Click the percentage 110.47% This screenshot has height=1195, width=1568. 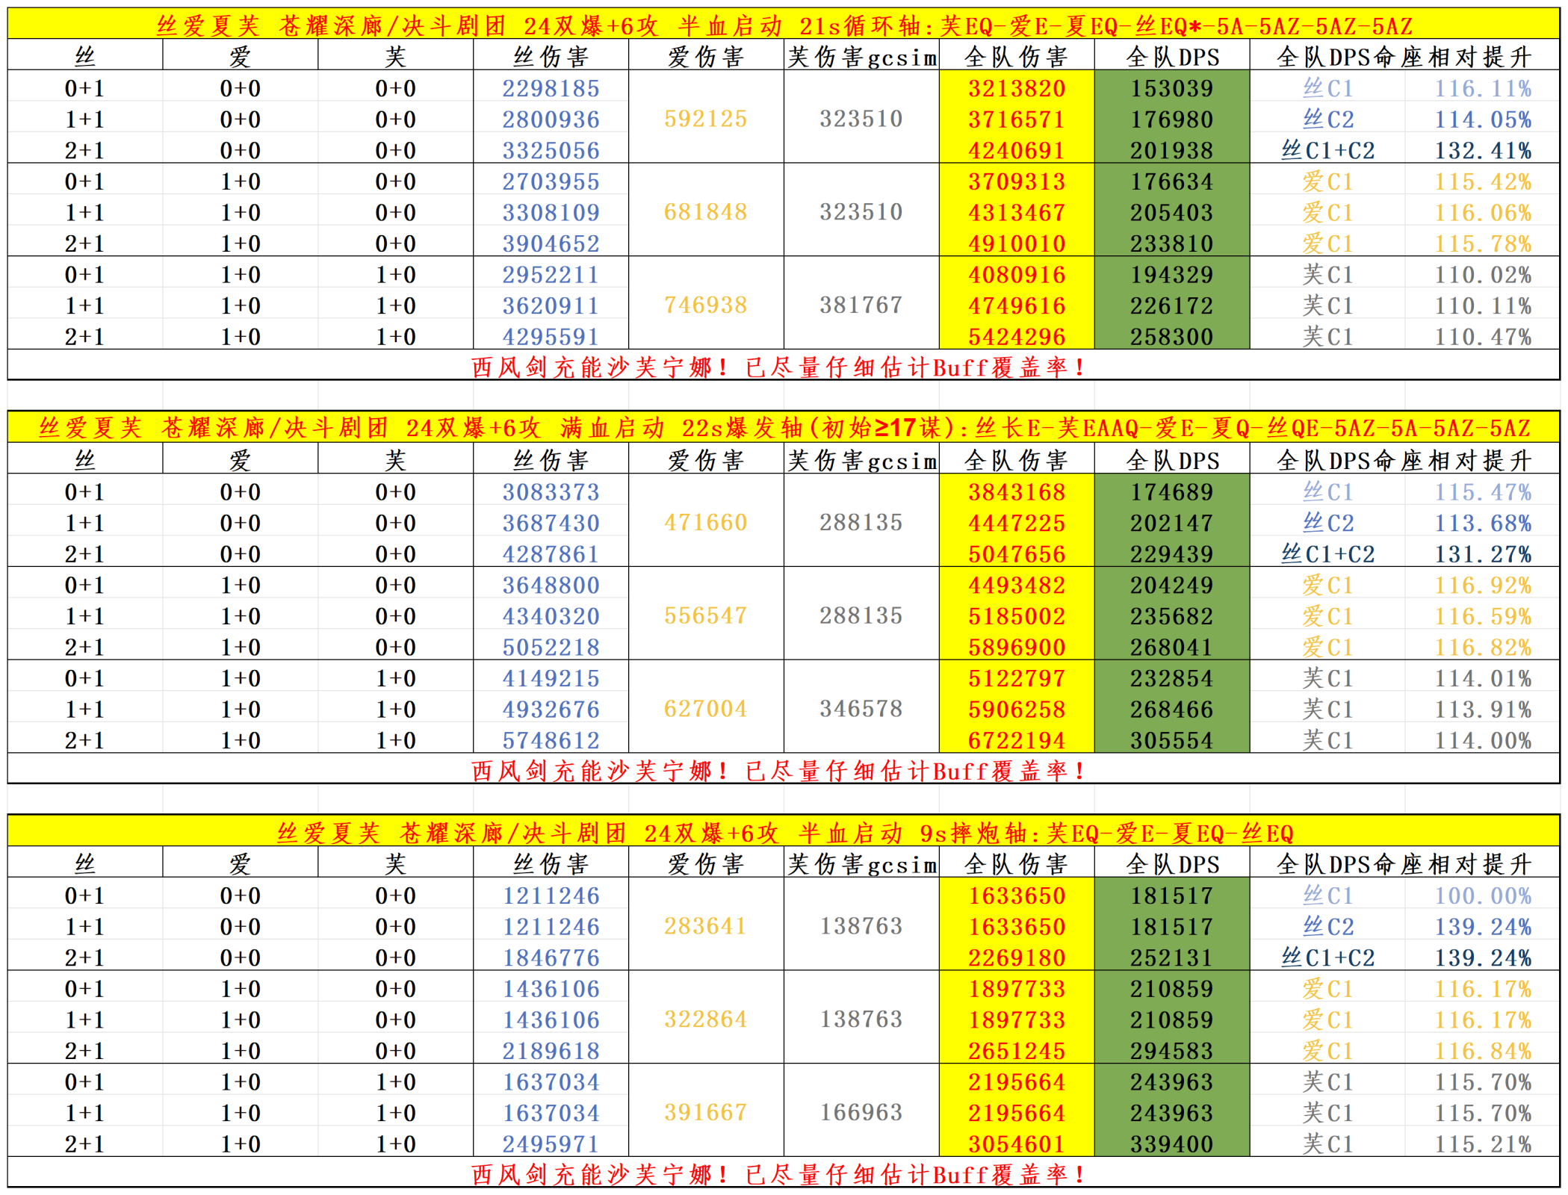[x=1483, y=337]
